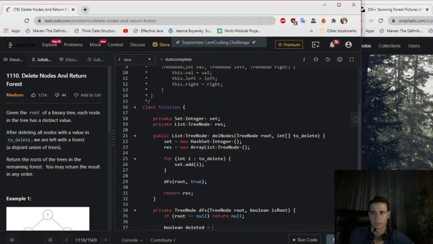
Task: Switch to the Discuss problem tab
Action: 69,60
